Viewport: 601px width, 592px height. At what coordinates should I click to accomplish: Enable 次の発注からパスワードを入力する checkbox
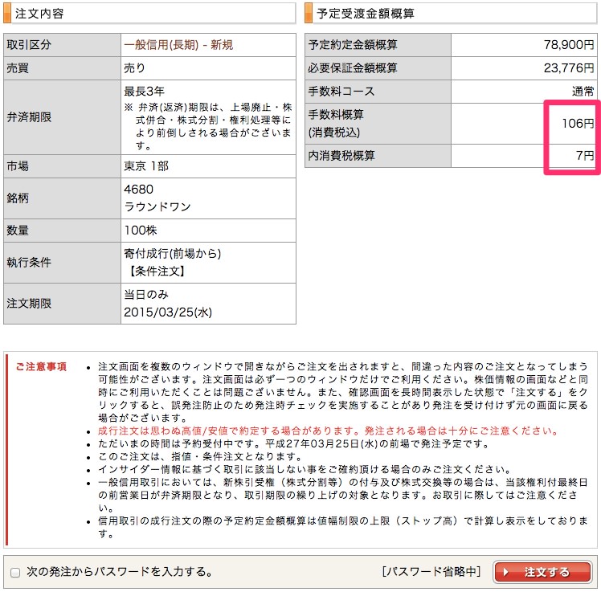coord(15,573)
